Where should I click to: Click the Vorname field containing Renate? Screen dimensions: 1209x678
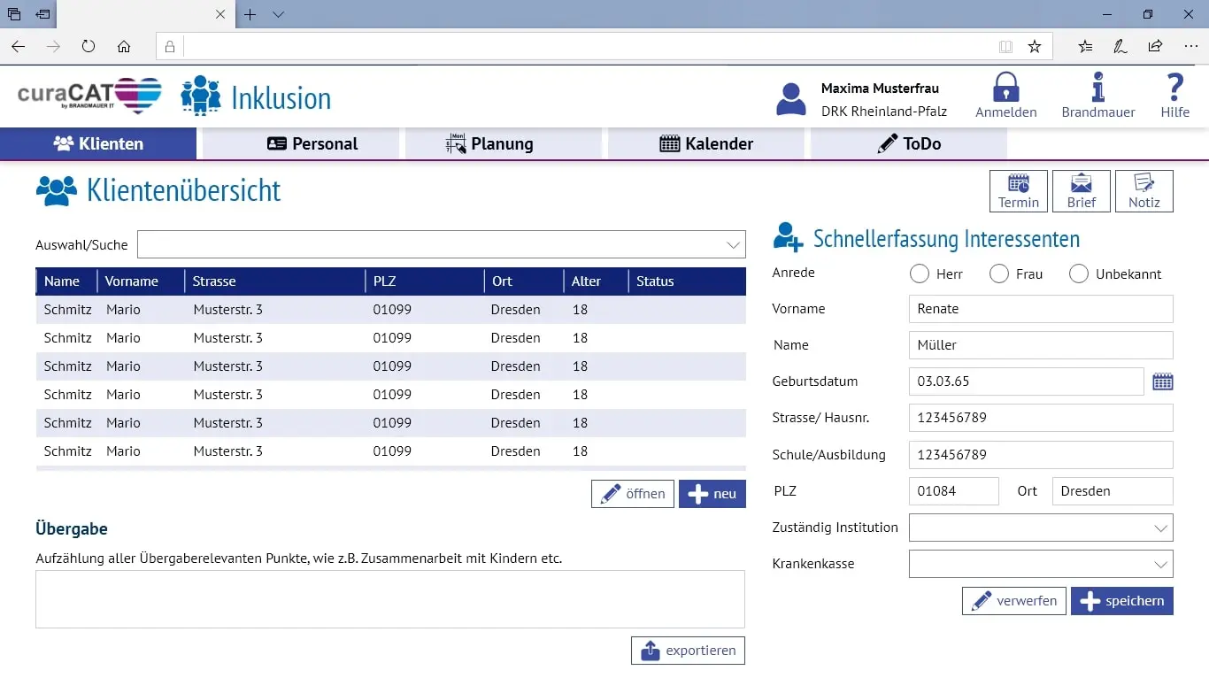(x=1041, y=309)
